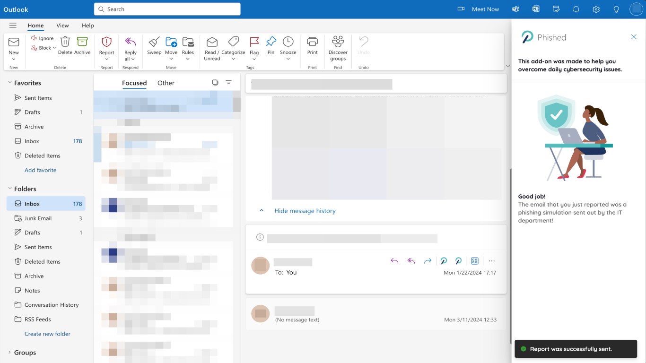
Task: Open the Notes folder
Action: tap(46, 291)
